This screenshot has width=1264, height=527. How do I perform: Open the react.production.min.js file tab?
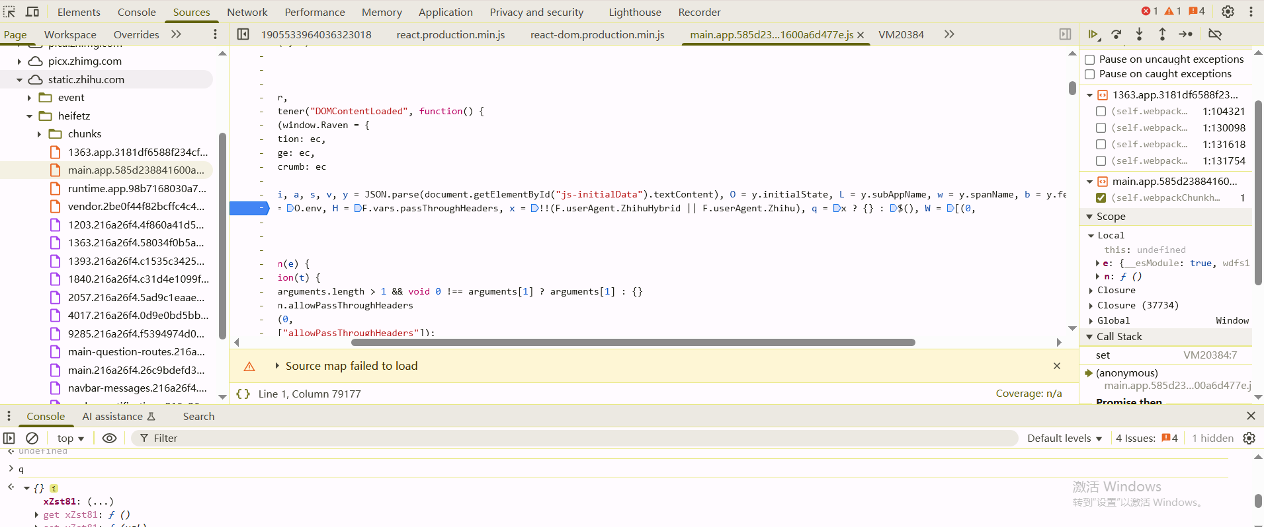(x=450, y=34)
